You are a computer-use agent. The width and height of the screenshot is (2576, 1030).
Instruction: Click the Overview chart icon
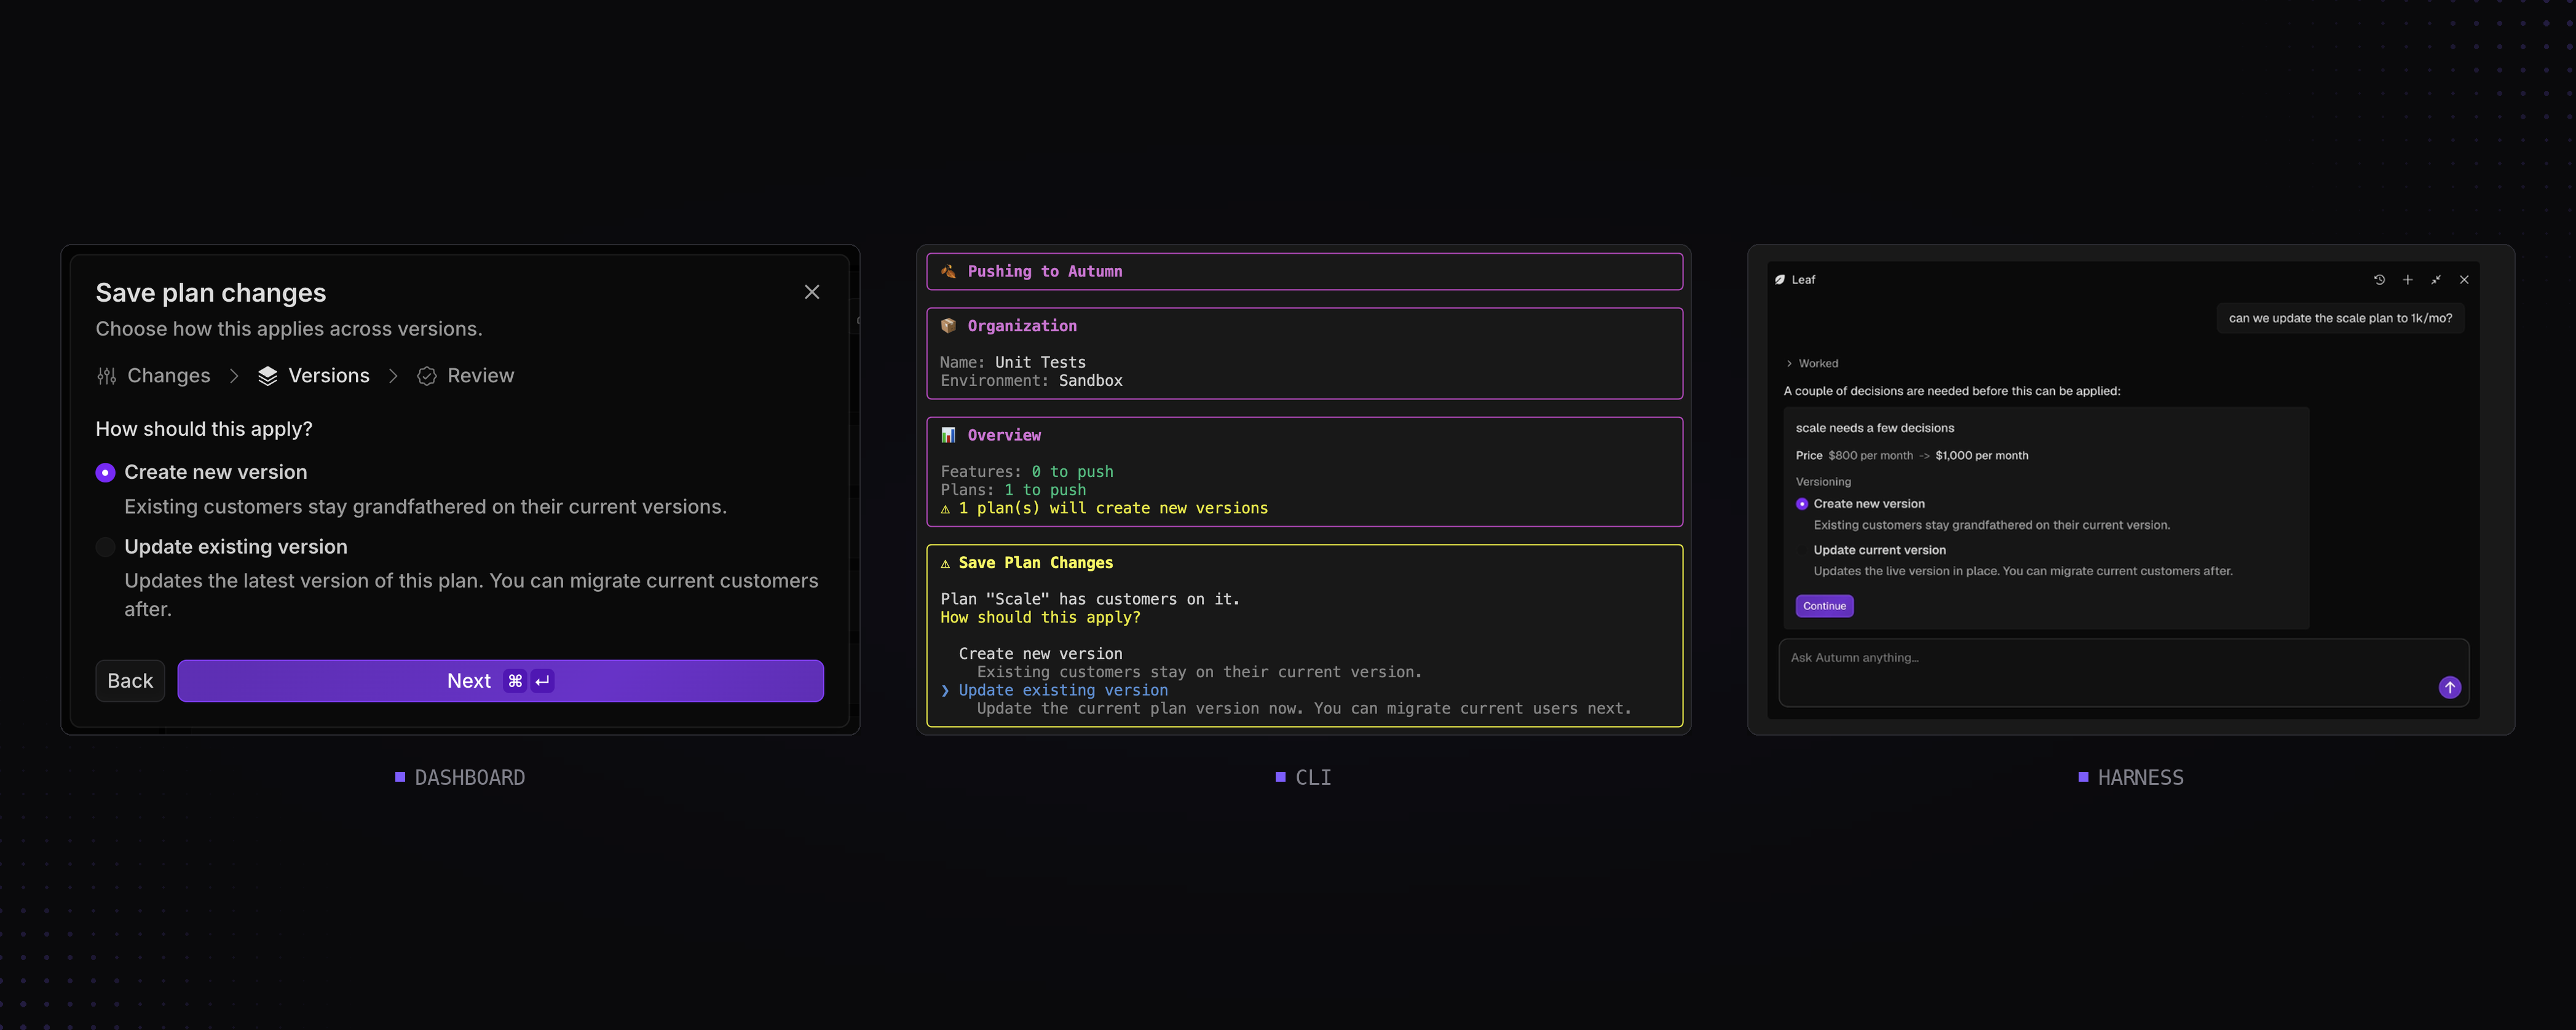coord(948,435)
